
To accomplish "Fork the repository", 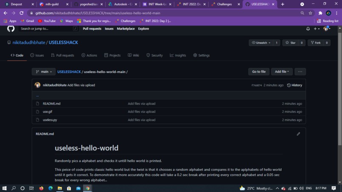I will [x=316, y=43].
